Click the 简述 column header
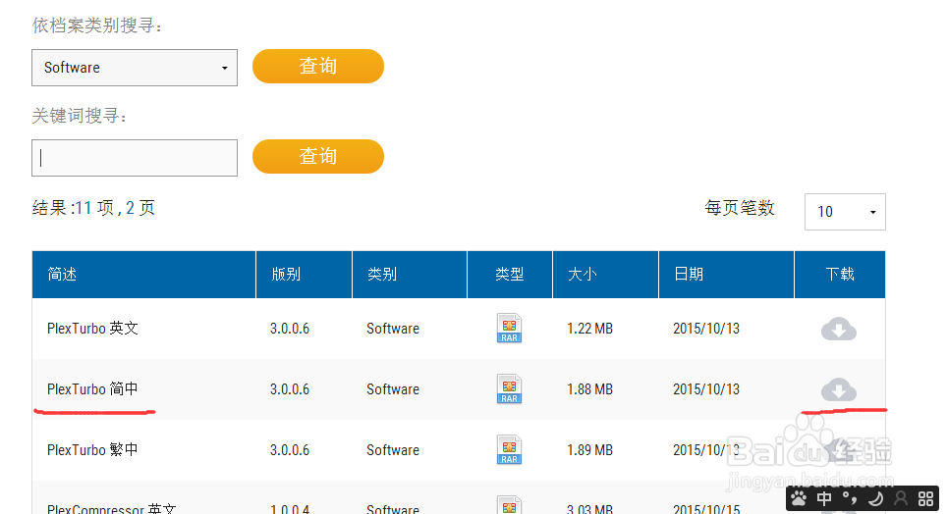Viewport: 947px width, 514px height. tap(143, 275)
